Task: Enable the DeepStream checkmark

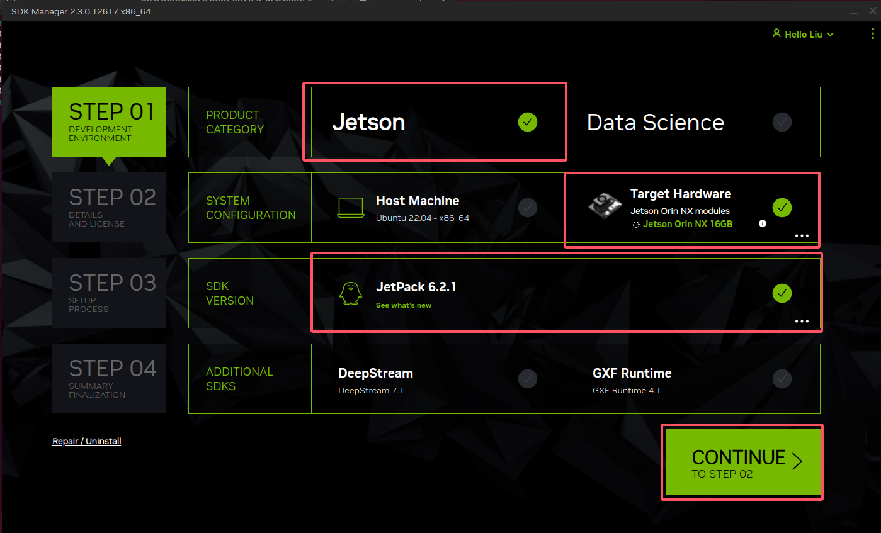Action: click(x=528, y=378)
